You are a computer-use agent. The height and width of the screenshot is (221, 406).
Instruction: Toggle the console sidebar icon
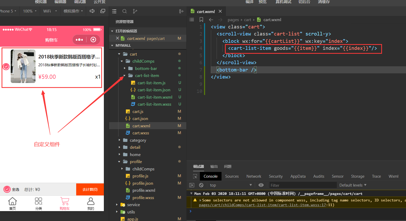point(192,185)
